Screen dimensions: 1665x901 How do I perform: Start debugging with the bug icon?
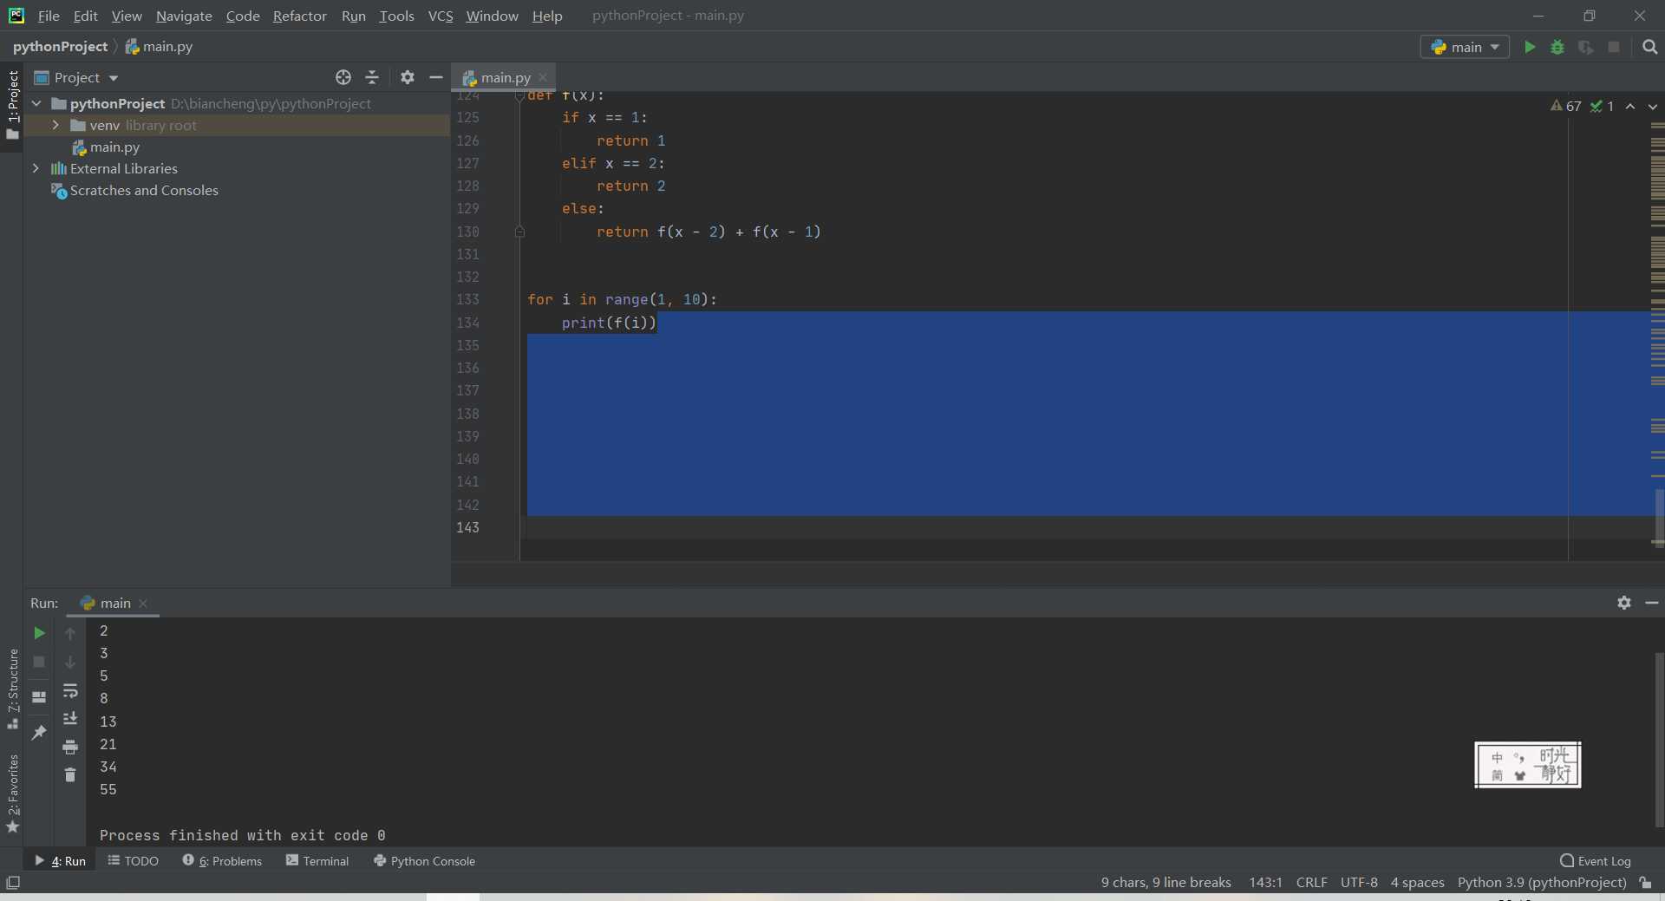tap(1557, 47)
